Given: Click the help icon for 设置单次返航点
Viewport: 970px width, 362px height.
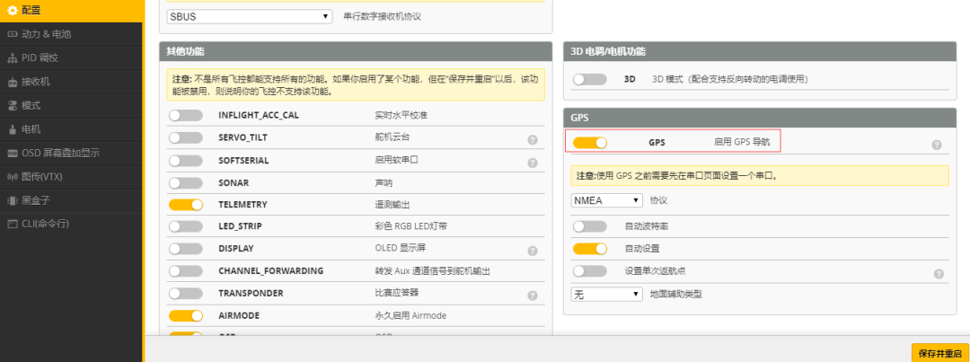Looking at the screenshot, I should [939, 274].
